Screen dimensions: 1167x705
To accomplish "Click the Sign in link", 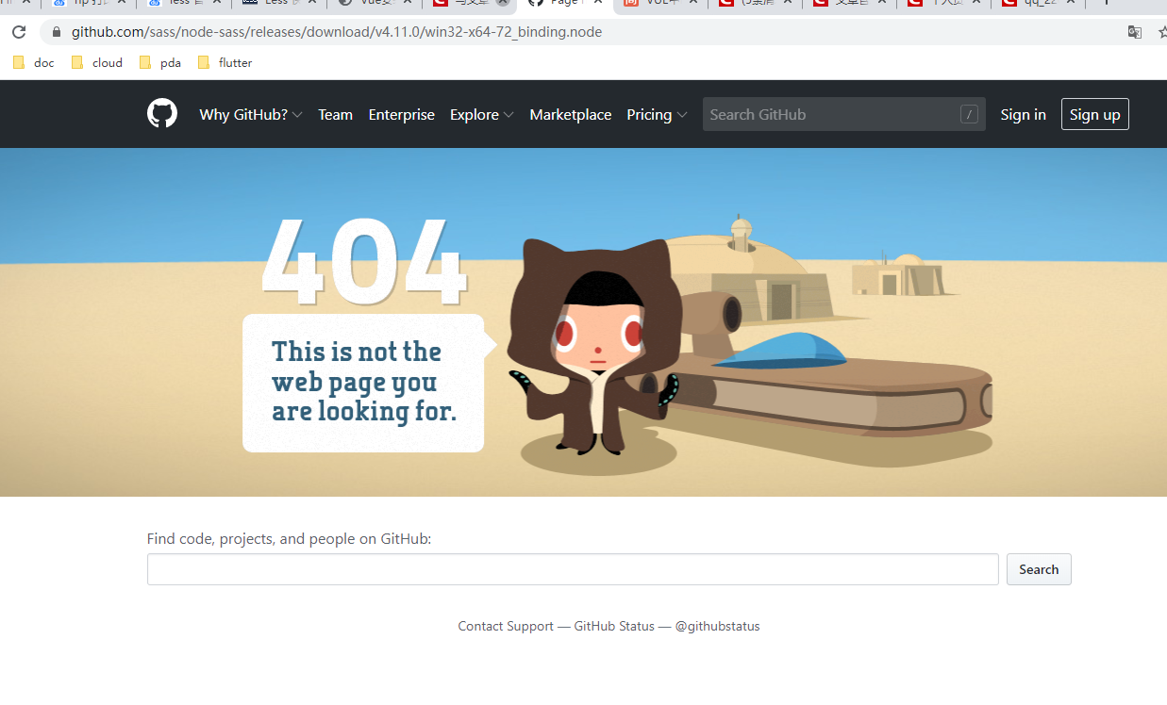I will pos(1023,114).
